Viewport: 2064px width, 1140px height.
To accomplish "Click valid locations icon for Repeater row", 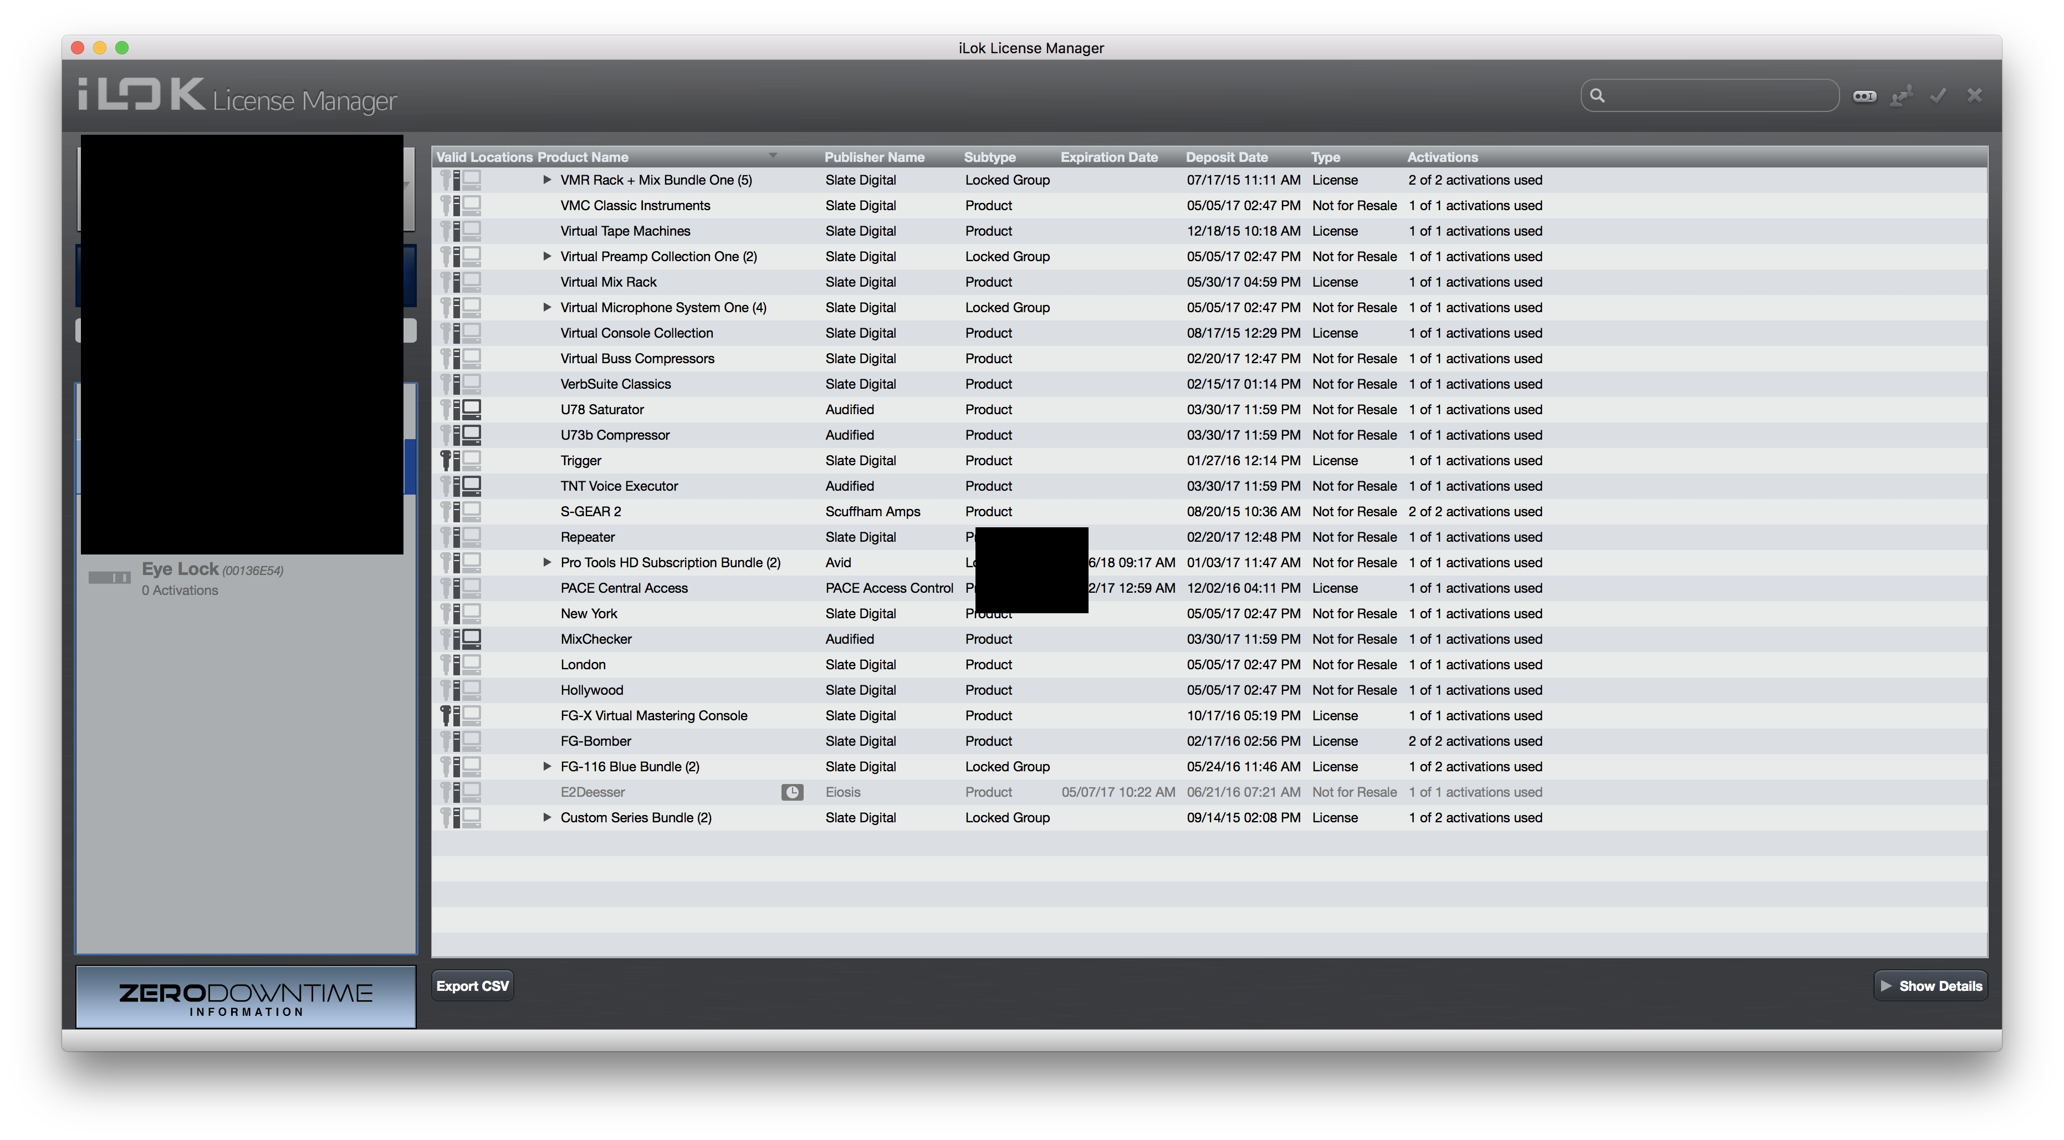I will (x=461, y=537).
